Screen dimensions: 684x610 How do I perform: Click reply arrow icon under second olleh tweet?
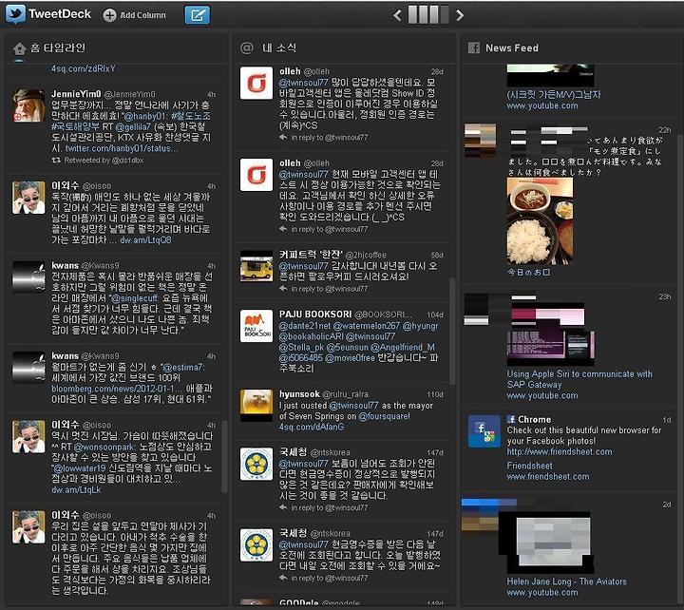tap(283, 229)
